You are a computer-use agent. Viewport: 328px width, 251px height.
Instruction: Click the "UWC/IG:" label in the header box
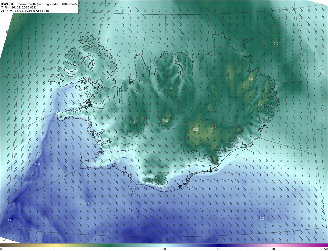pyautogui.click(x=8, y=4)
